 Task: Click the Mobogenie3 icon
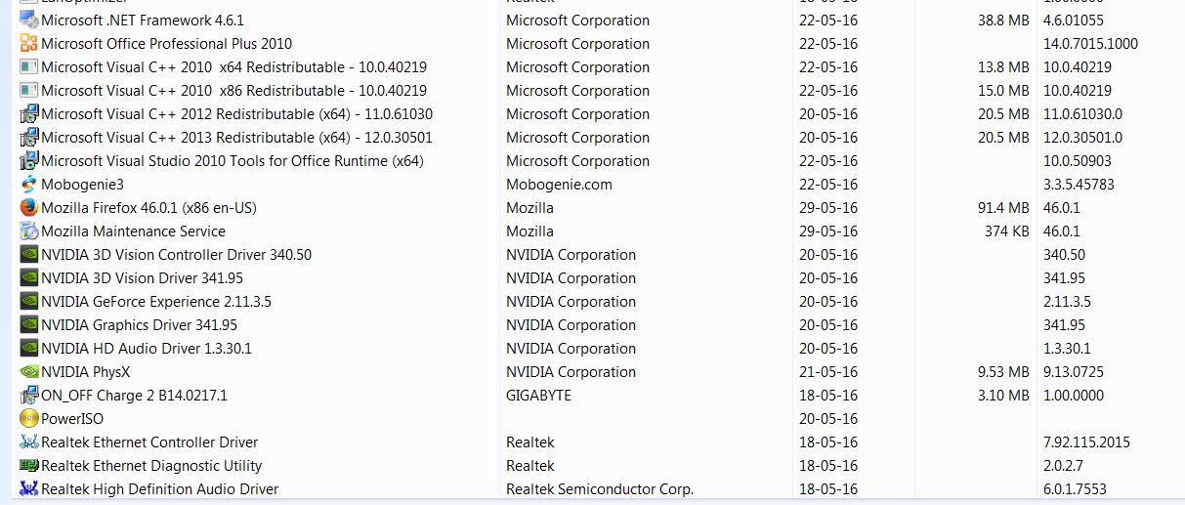pos(29,184)
